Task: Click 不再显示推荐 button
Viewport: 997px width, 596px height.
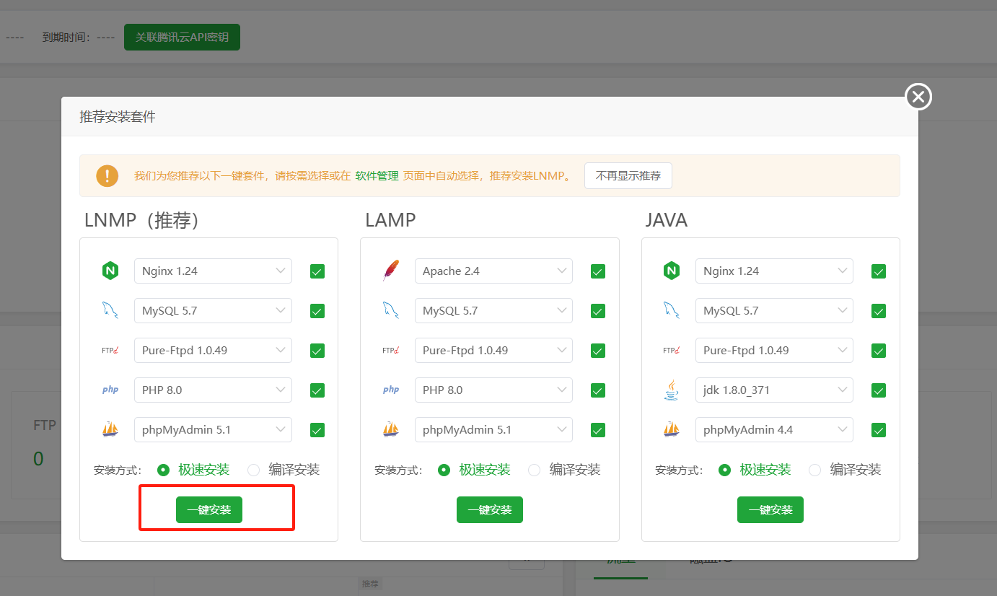Action: click(x=628, y=175)
